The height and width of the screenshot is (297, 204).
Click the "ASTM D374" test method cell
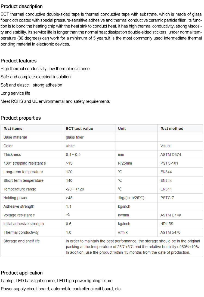click(x=171, y=154)
